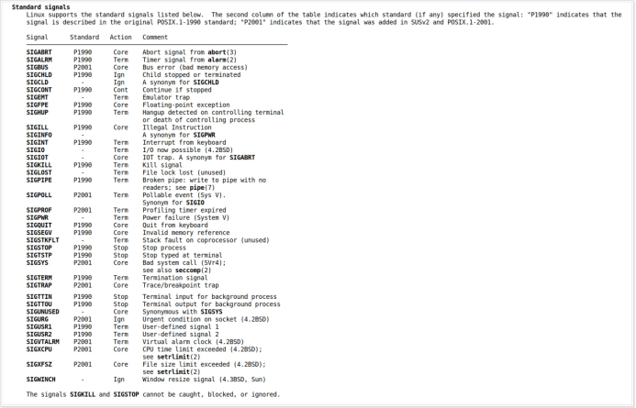Click SIGPWR in the SIGINFO comment
This screenshot has width=636, height=408.
[x=204, y=135]
